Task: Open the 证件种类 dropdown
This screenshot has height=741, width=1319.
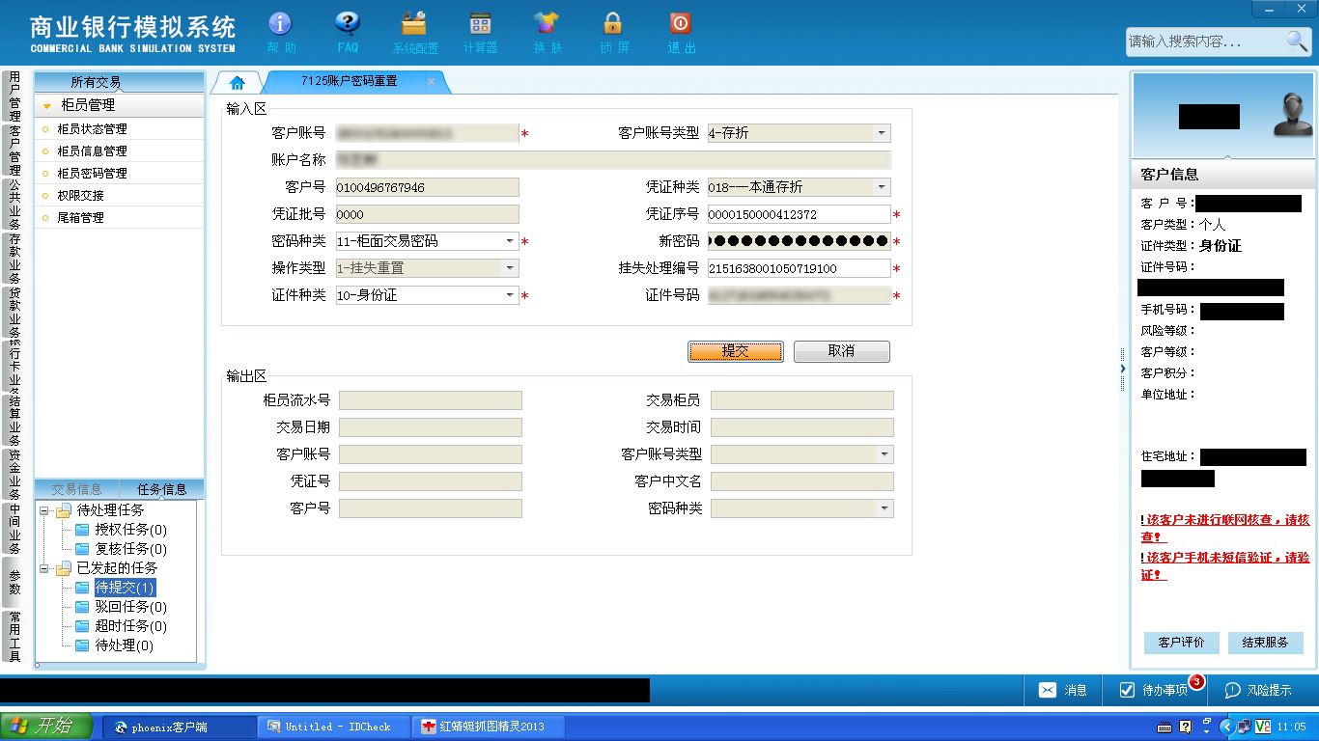Action: (510, 295)
